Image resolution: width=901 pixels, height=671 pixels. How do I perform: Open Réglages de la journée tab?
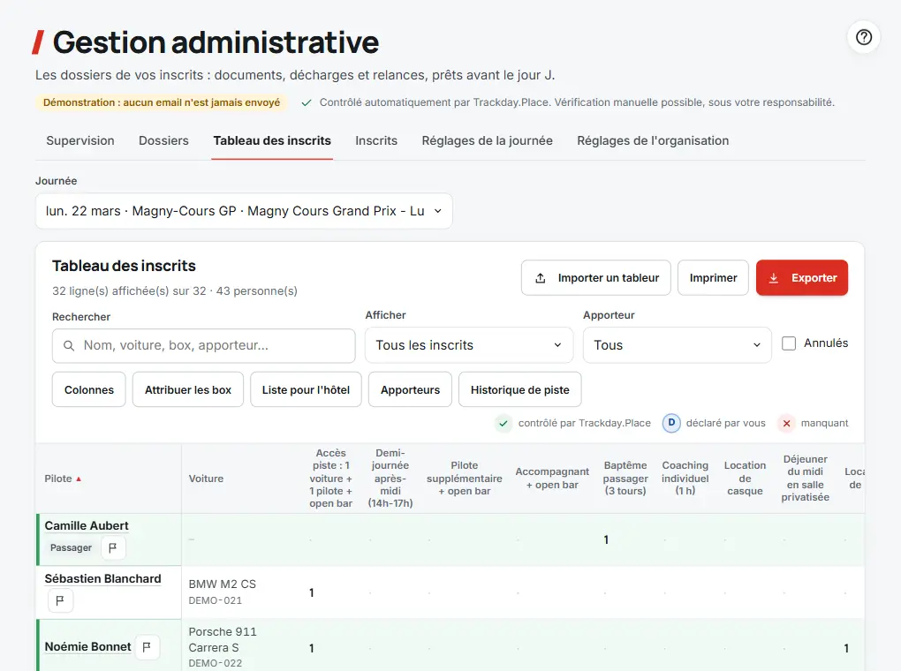pyautogui.click(x=488, y=140)
